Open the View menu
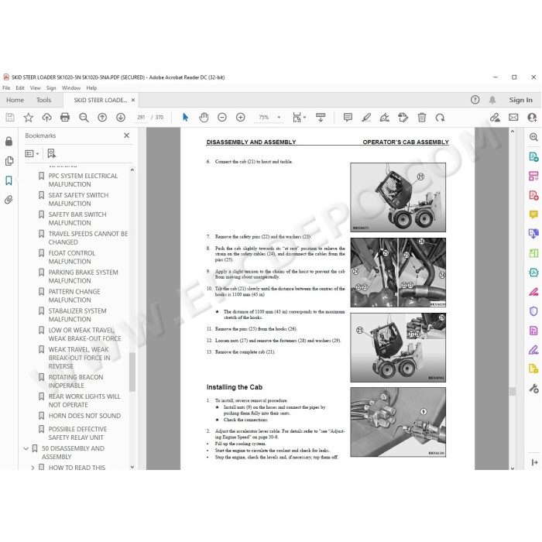 point(35,87)
